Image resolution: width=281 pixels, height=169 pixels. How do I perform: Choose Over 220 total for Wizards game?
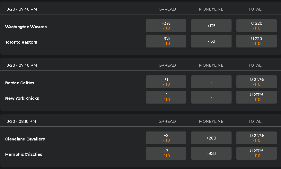(x=257, y=26)
